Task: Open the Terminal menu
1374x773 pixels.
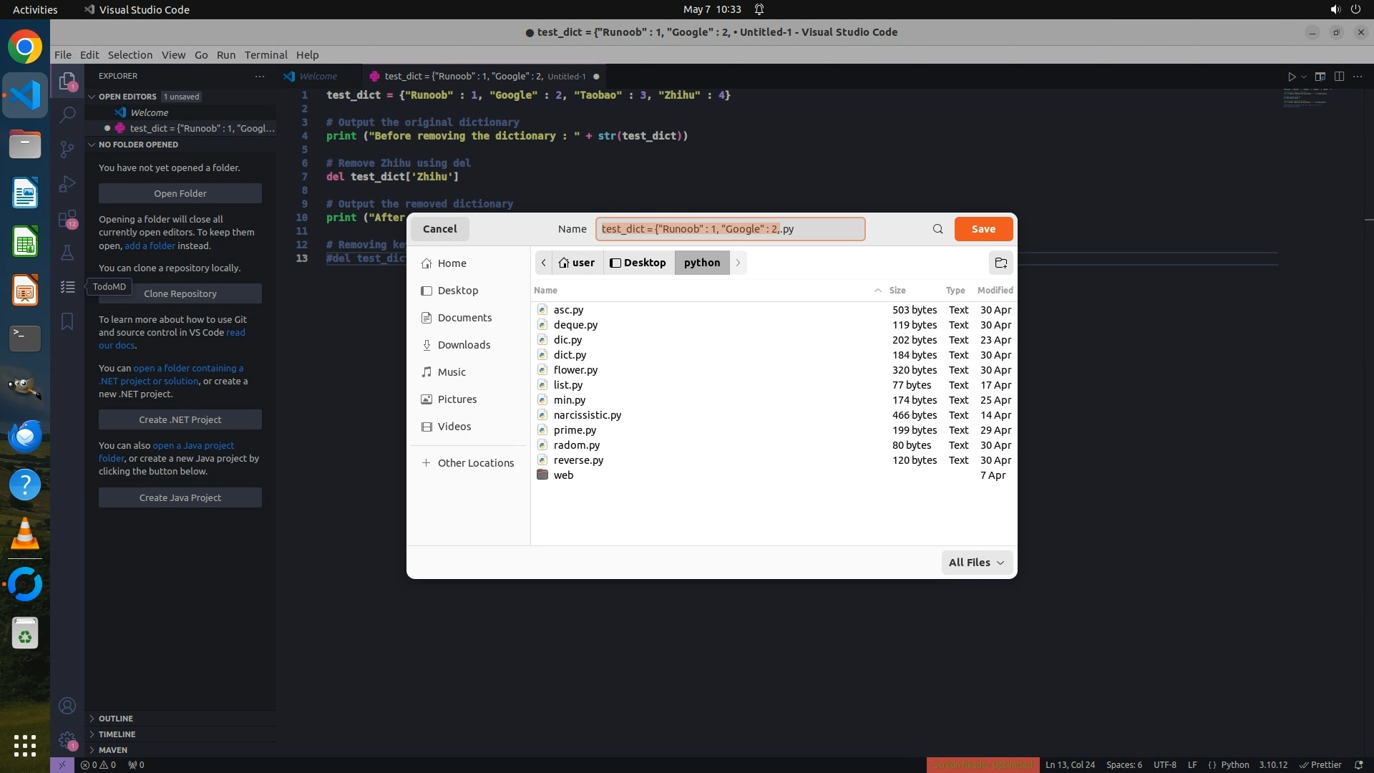Action: [x=265, y=55]
